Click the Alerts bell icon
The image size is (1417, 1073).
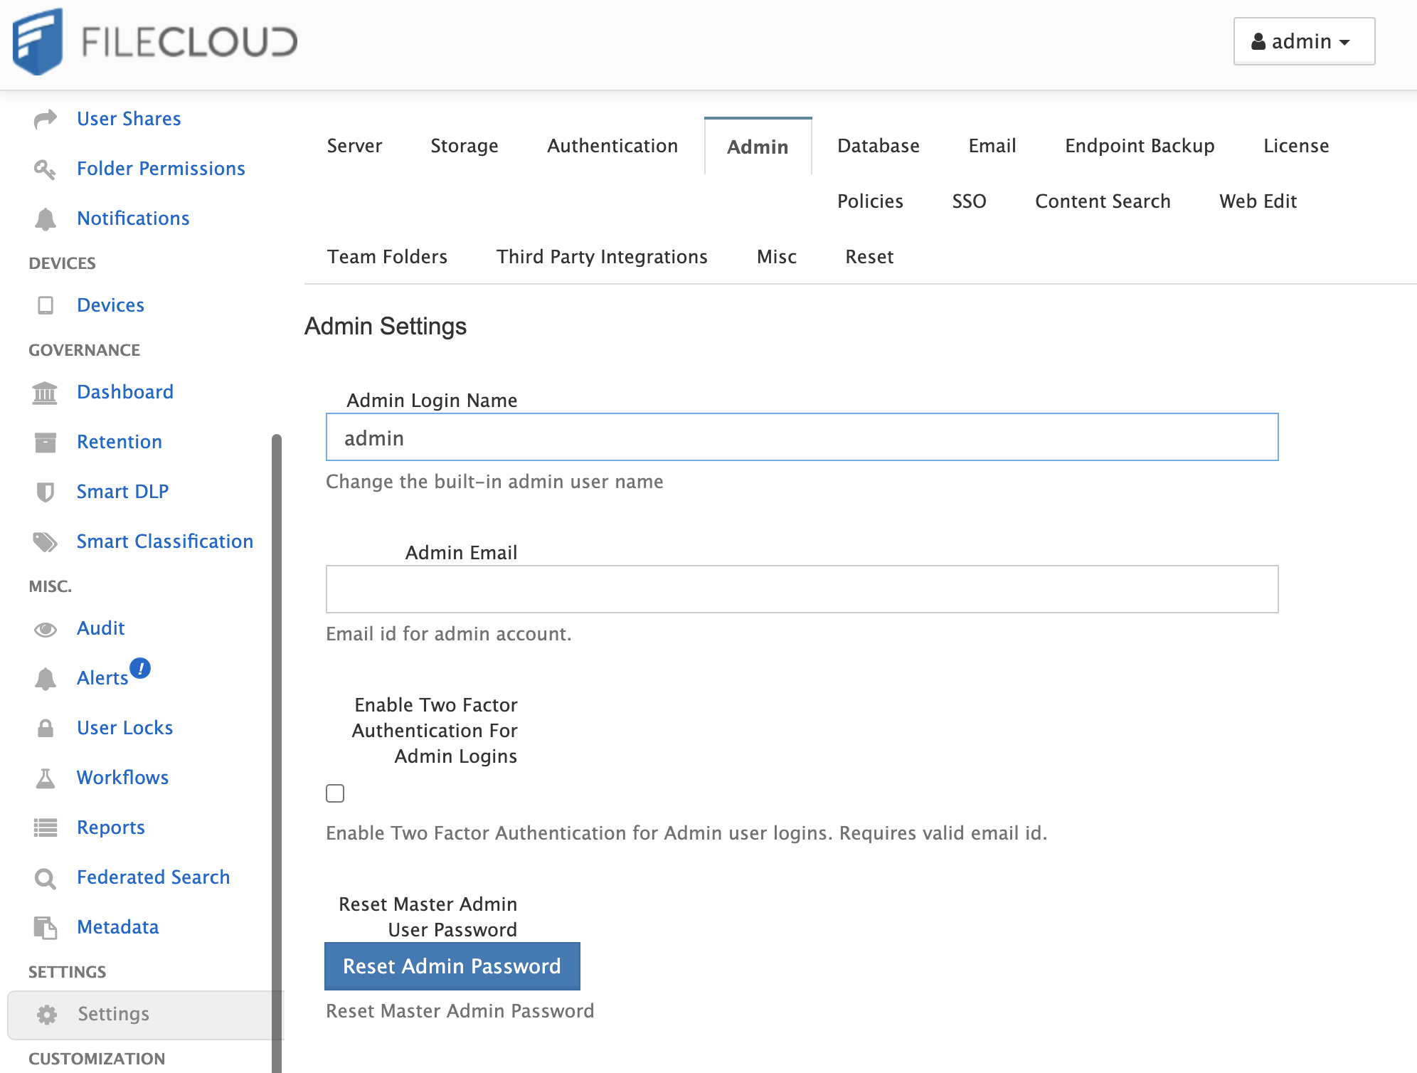click(46, 678)
